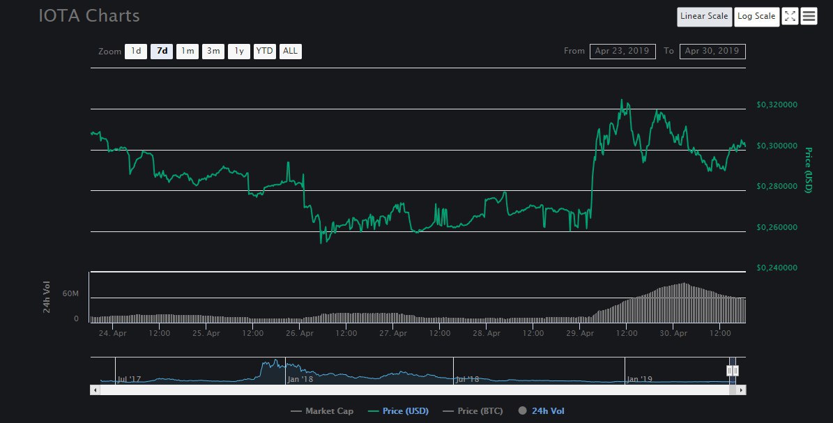Click the $0,300000 price axis label
The height and width of the screenshot is (423, 833).
[x=777, y=146]
